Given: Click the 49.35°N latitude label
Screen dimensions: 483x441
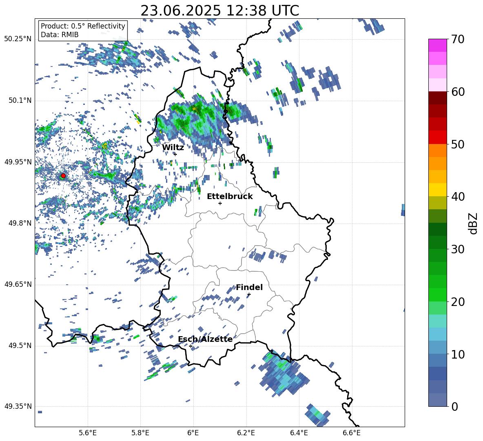Looking at the screenshot, I should 18,406.
